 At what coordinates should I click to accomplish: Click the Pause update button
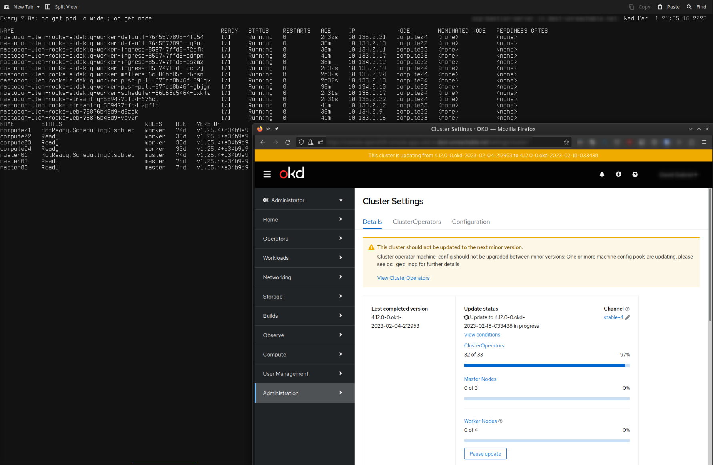click(485, 454)
